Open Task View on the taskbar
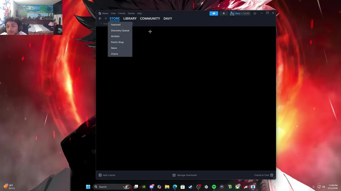This screenshot has width=341, height=191. [136, 187]
